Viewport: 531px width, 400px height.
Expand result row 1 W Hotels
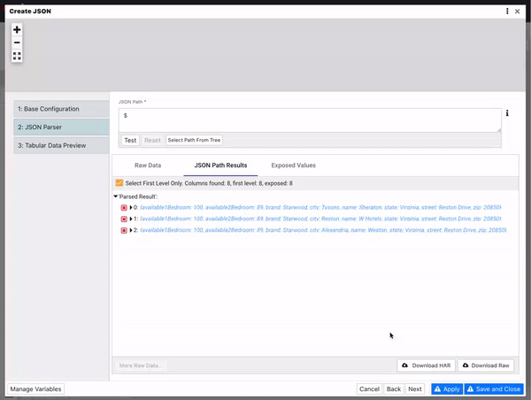(x=131, y=219)
